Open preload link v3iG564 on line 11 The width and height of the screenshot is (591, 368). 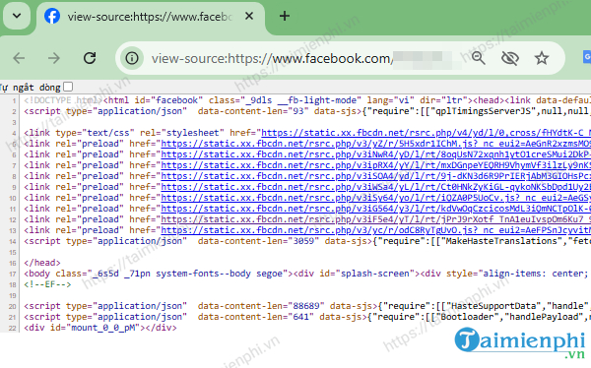tap(376, 209)
